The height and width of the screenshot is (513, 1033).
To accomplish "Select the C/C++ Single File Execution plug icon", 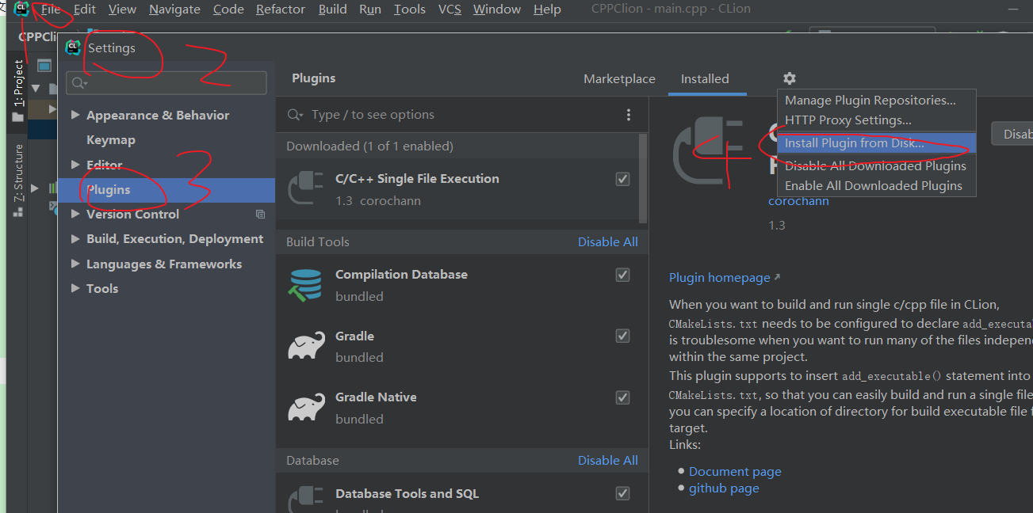I will pos(305,189).
